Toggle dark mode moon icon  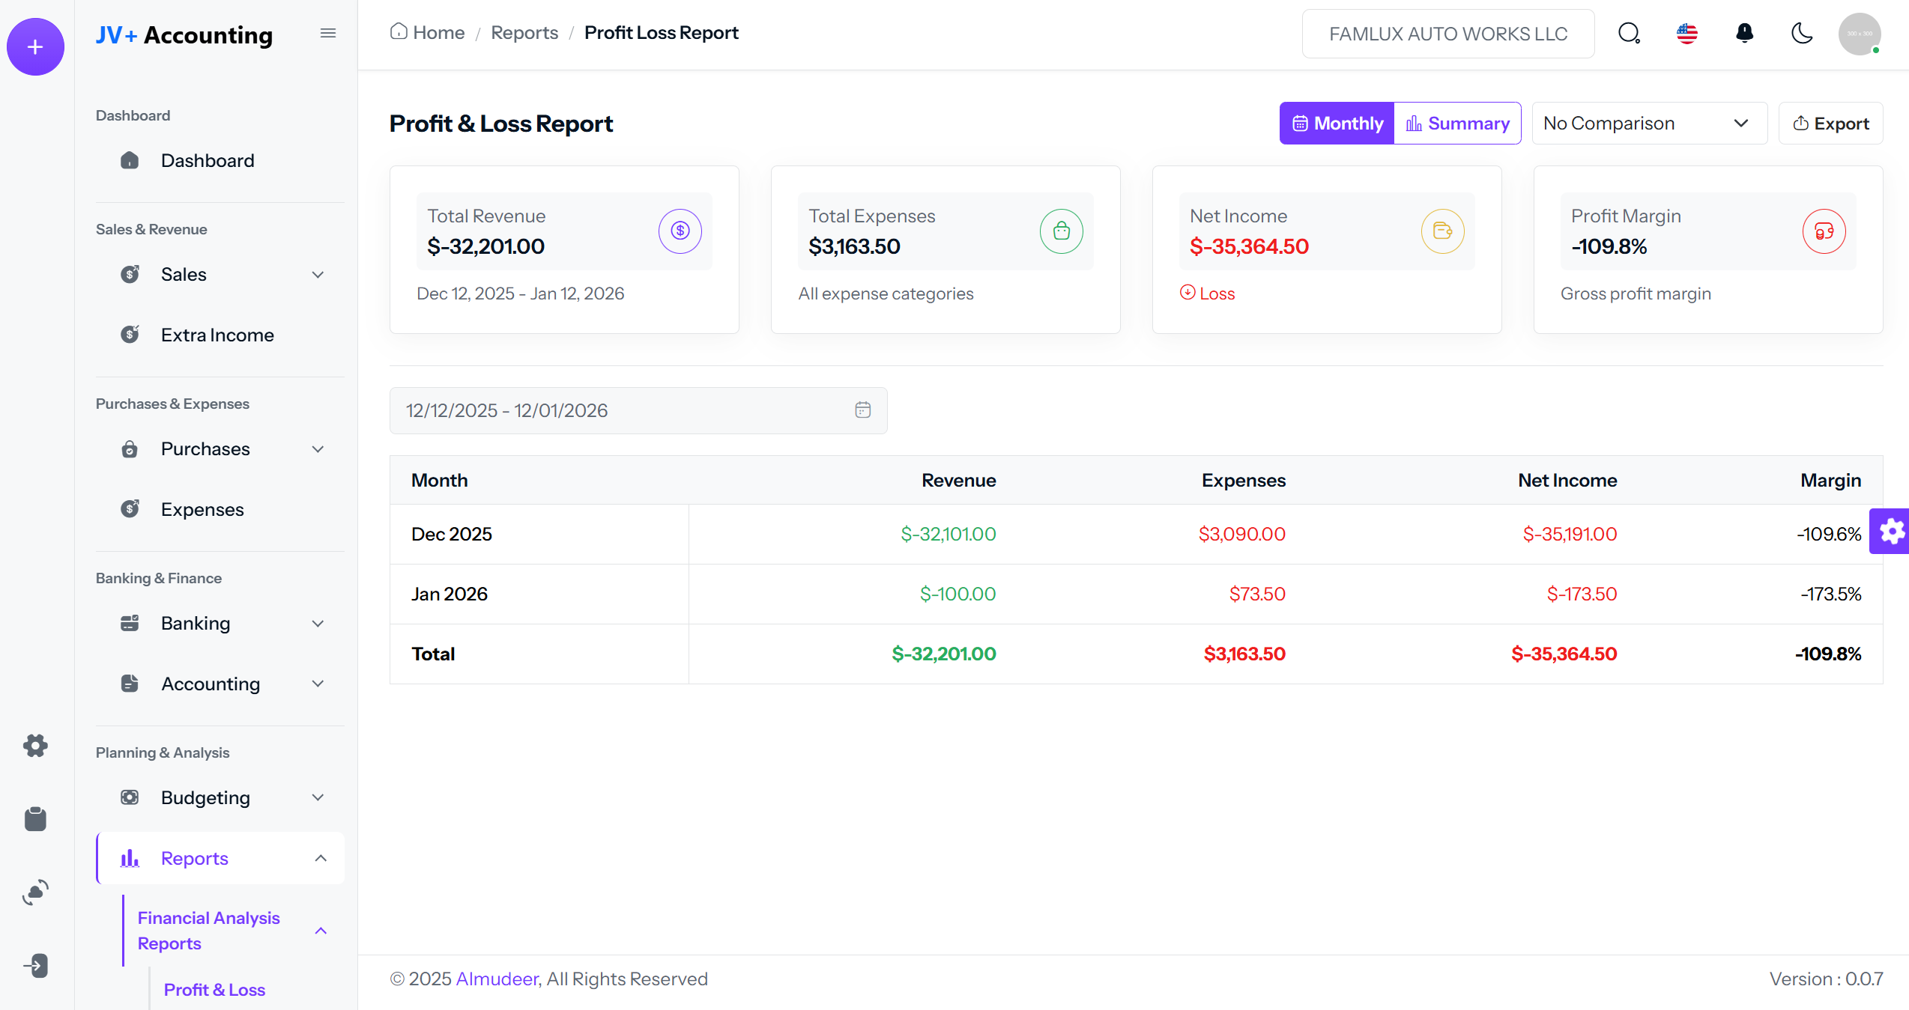1802,34
